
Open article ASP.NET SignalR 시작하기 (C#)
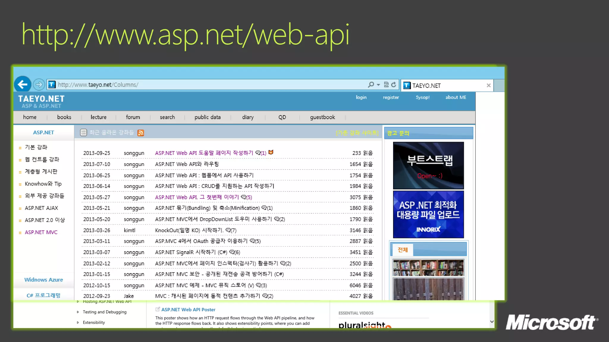pyautogui.click(x=191, y=252)
